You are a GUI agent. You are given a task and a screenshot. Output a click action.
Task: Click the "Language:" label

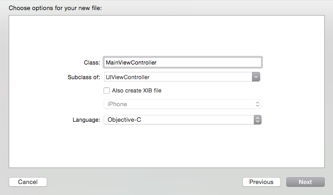point(86,119)
